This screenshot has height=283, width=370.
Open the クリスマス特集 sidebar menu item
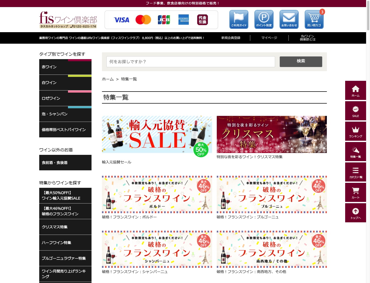tap(65, 227)
